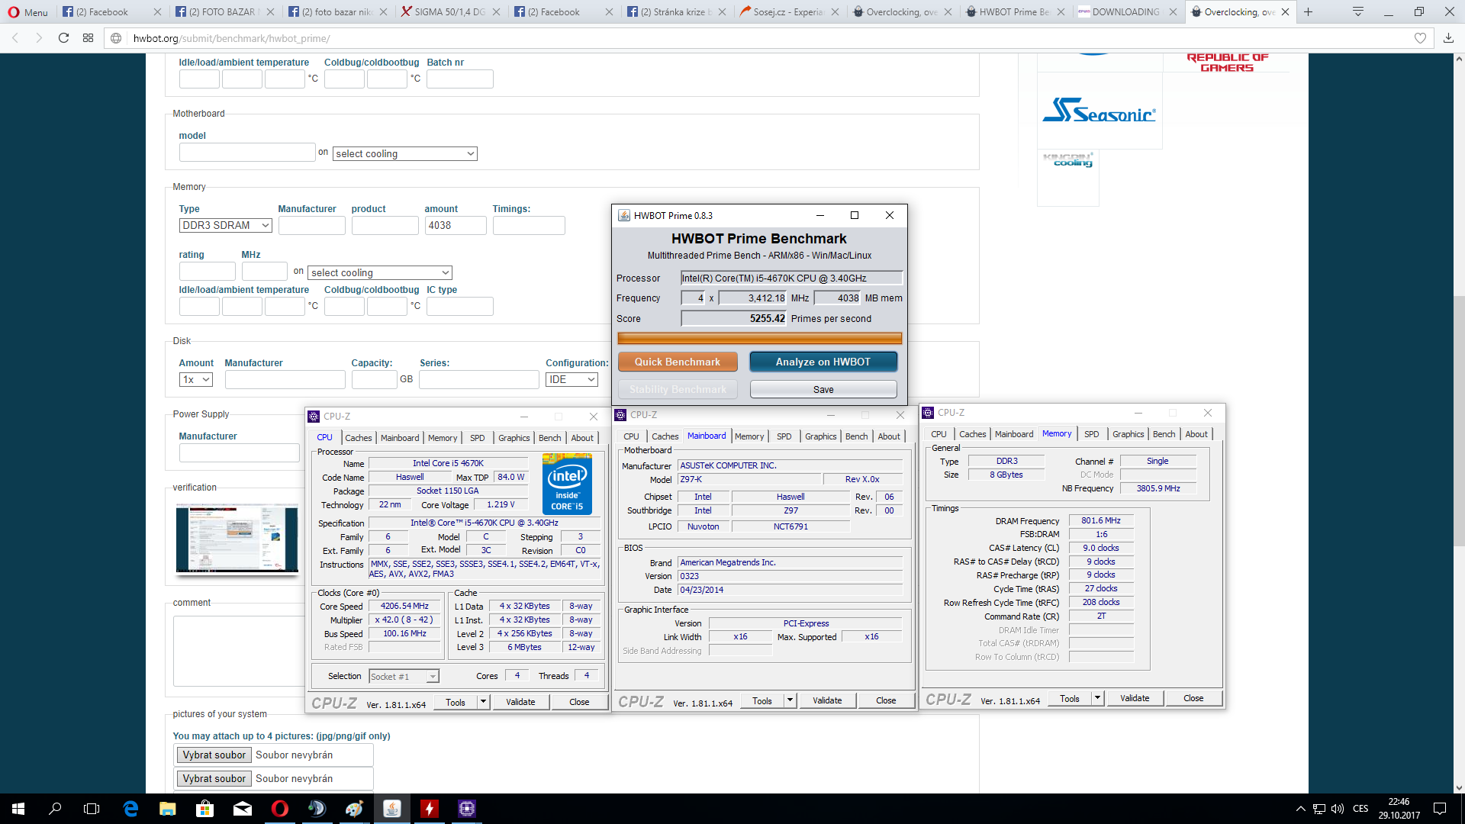
Task: Click the memory amount field showing 4038
Action: [456, 226]
